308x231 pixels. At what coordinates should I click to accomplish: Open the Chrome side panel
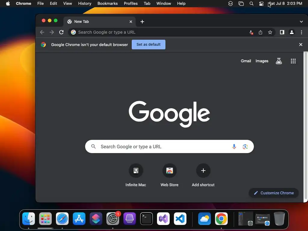282,32
